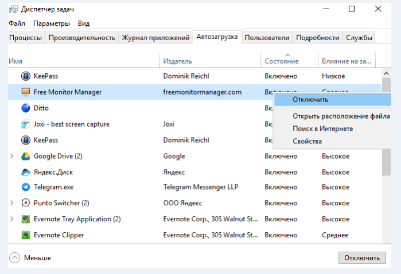Image resolution: width=401 pixels, height=274 pixels.
Task: Click the Google Drive triangle icon
Action: [26, 156]
